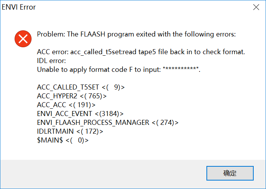This screenshot has width=266, height=189.
Task: Click the ENVI Error title bar text
Action: 19,7
